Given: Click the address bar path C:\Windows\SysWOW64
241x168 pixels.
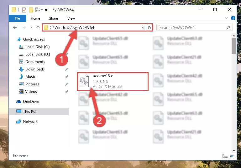Looking at the screenshot, I should (x=72, y=27).
